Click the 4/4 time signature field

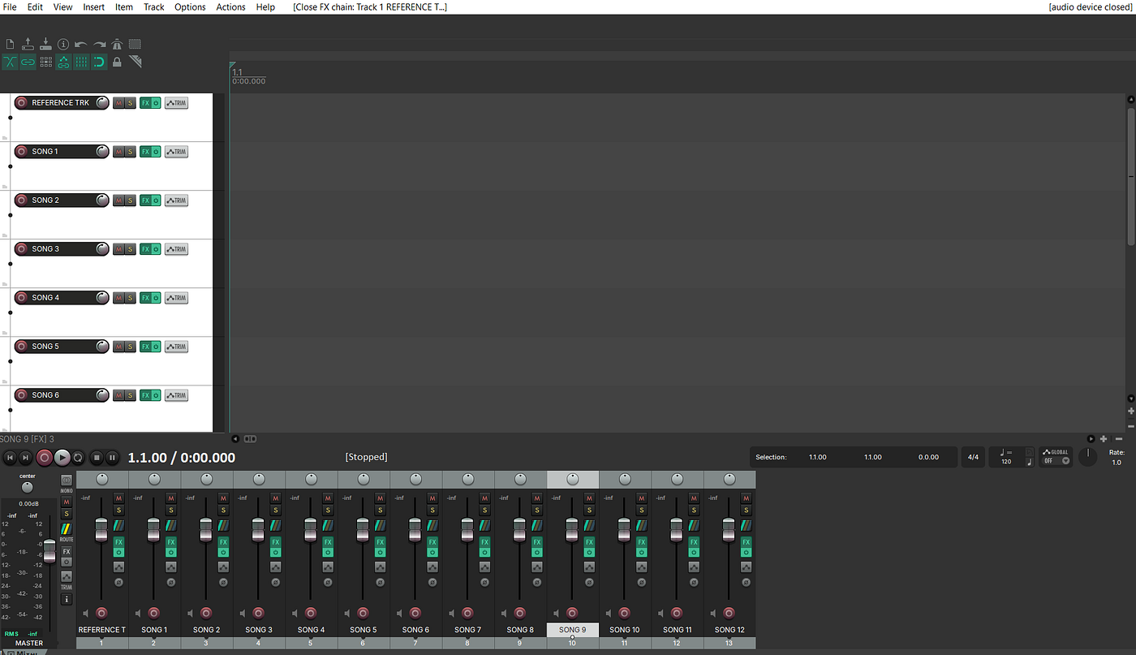[x=973, y=457]
